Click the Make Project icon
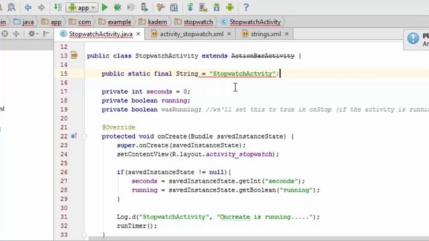 click(x=58, y=7)
